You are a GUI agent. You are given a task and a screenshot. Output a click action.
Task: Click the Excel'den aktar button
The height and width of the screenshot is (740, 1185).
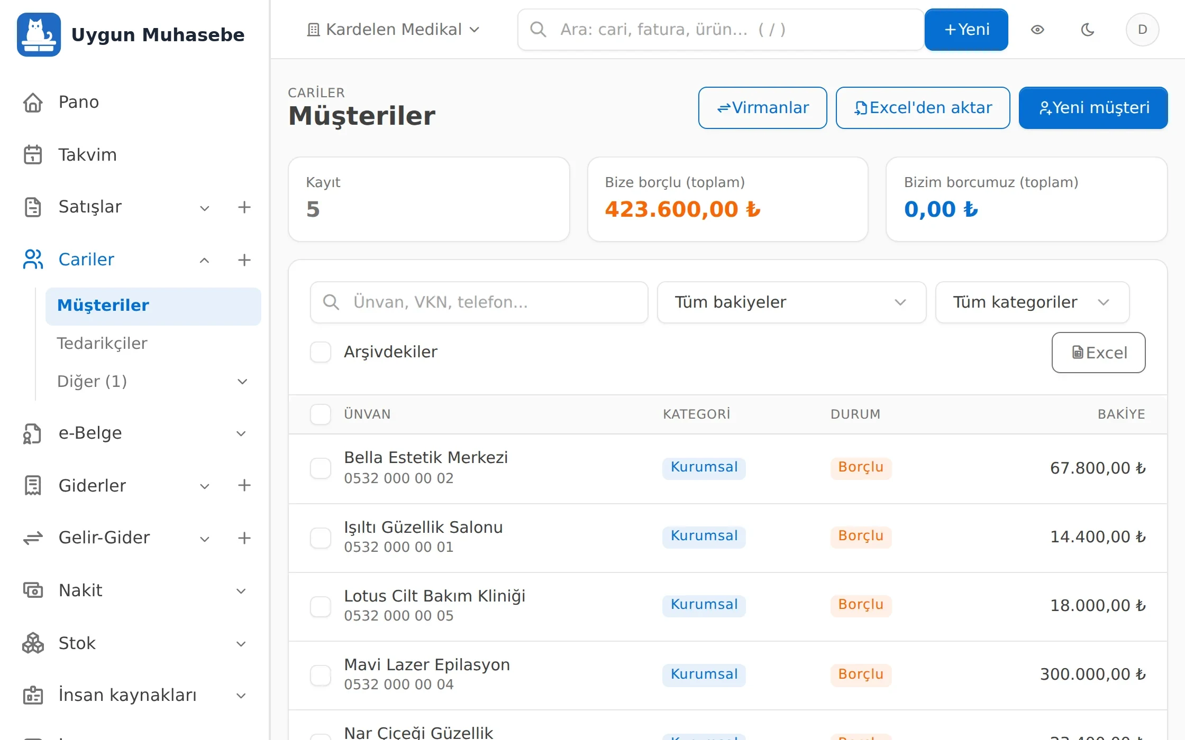(923, 108)
